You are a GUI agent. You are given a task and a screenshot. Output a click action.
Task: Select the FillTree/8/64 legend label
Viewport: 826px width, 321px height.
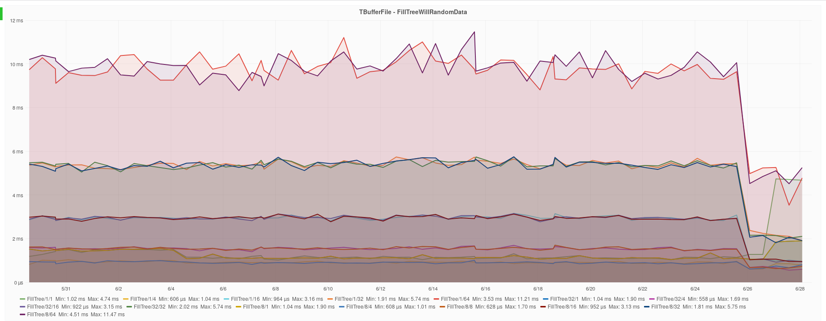pos(41,315)
